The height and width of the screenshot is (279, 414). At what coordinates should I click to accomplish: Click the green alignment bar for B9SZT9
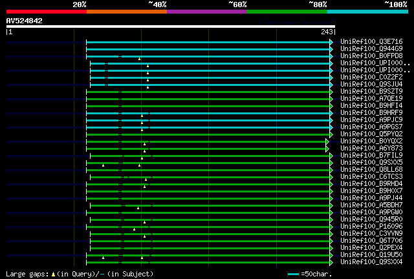pos(208,92)
